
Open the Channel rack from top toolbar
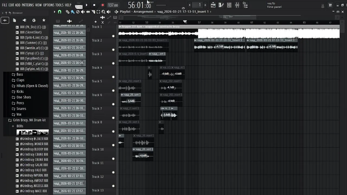click(229, 5)
